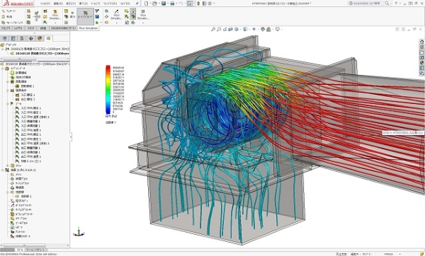Click the New document icon
425x256 pixels.
[x=147, y=4]
